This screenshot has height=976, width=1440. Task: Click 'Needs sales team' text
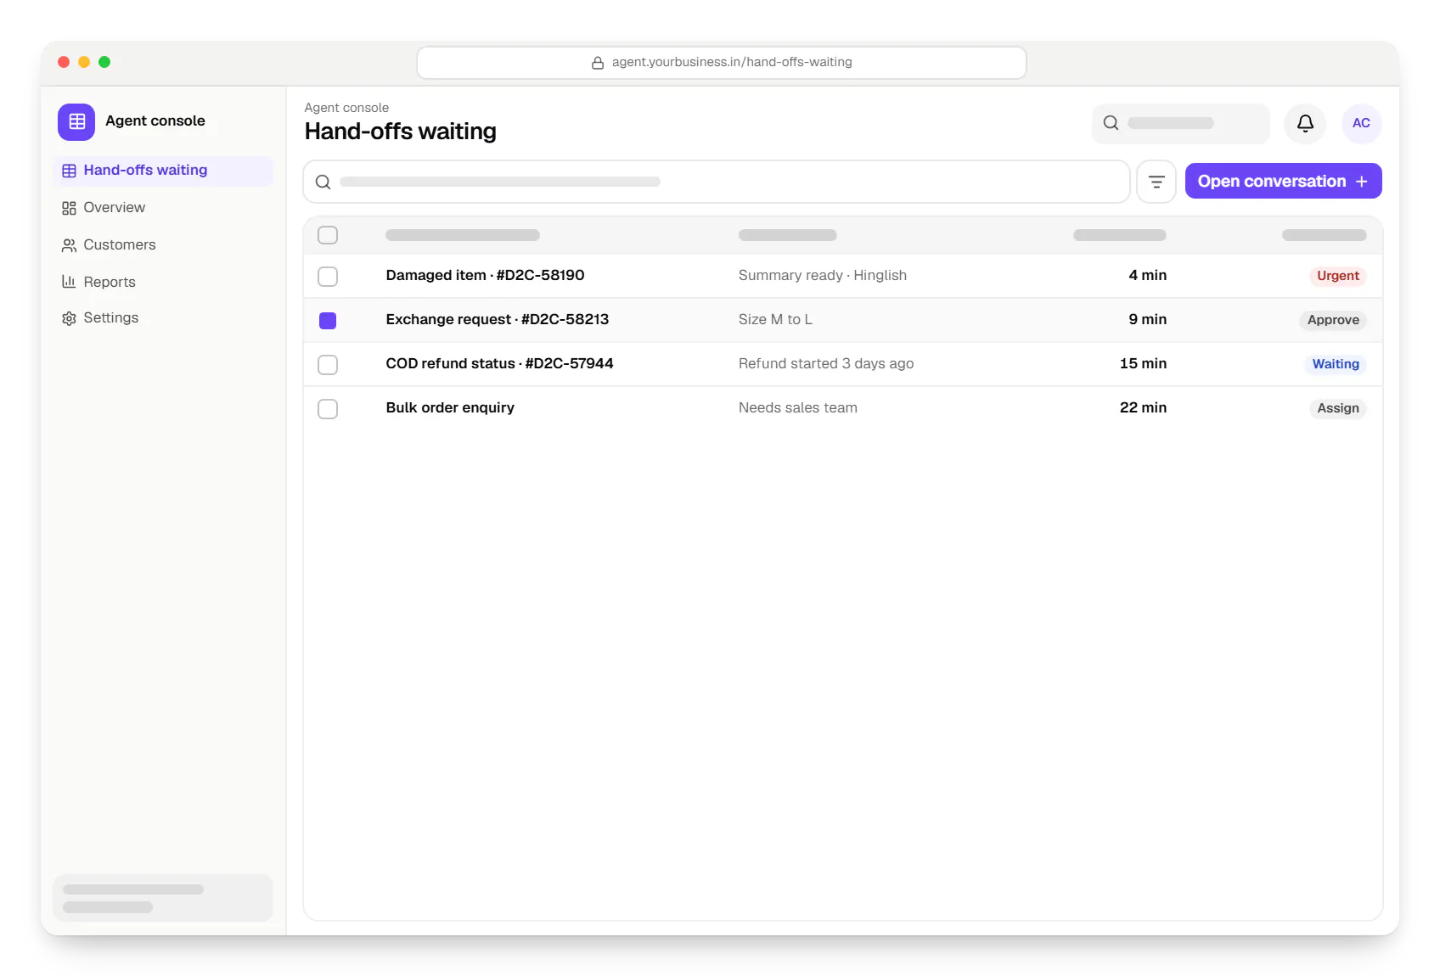pos(798,407)
